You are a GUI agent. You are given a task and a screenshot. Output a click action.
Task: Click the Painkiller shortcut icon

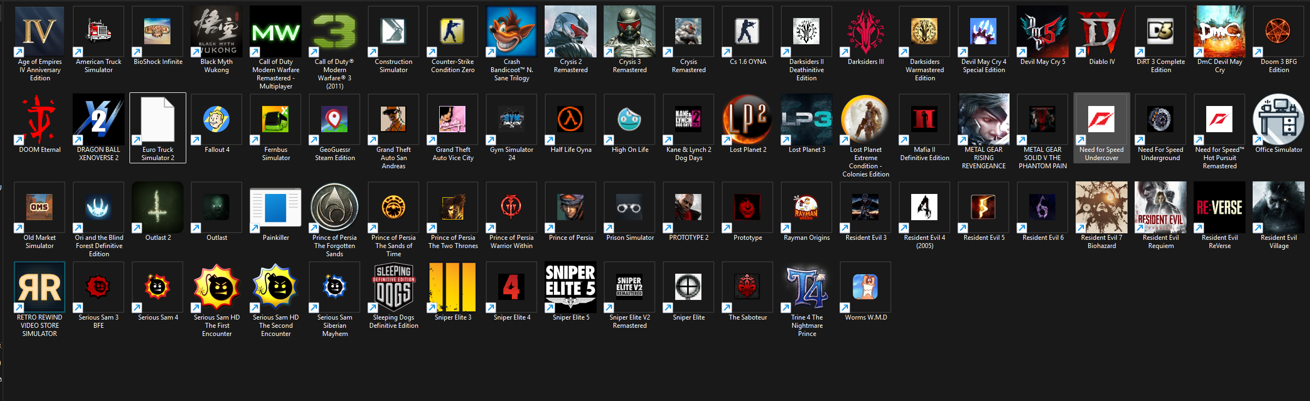pyautogui.click(x=275, y=208)
